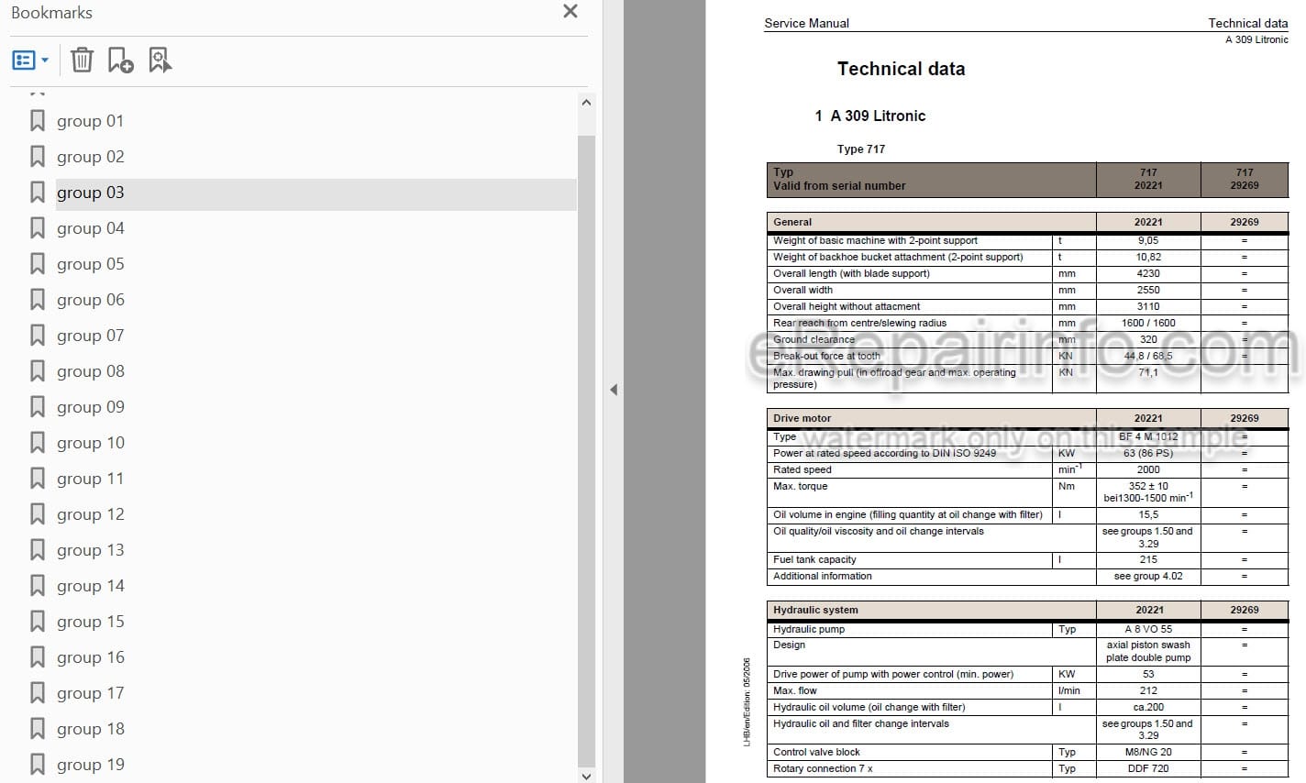Click bookmark icon beside group 19

coord(38,765)
